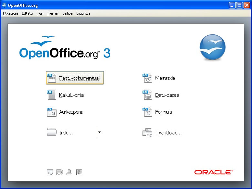Expand the recent documents arrow beside Ireki
Image resolution: width=252 pixels, height=189 pixels.
click(100, 132)
